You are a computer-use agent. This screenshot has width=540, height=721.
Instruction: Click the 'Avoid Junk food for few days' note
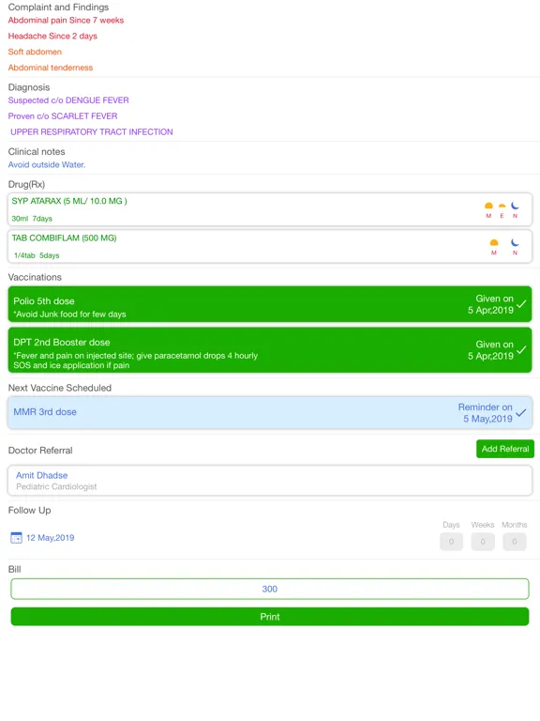pyautogui.click(x=69, y=314)
